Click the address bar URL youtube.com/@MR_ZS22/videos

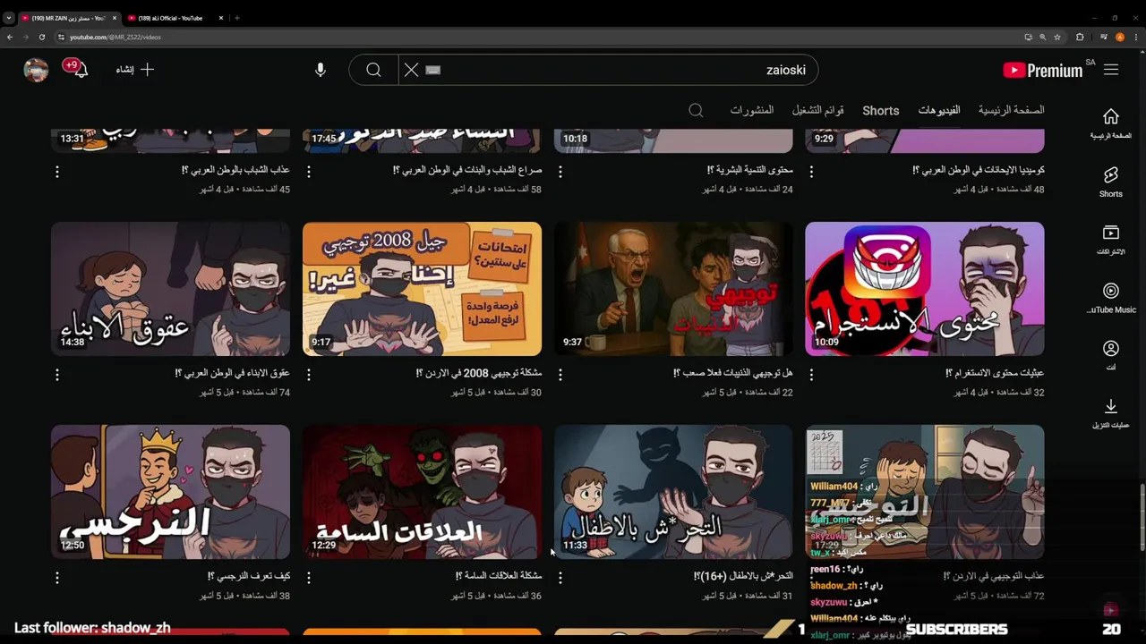(115, 37)
